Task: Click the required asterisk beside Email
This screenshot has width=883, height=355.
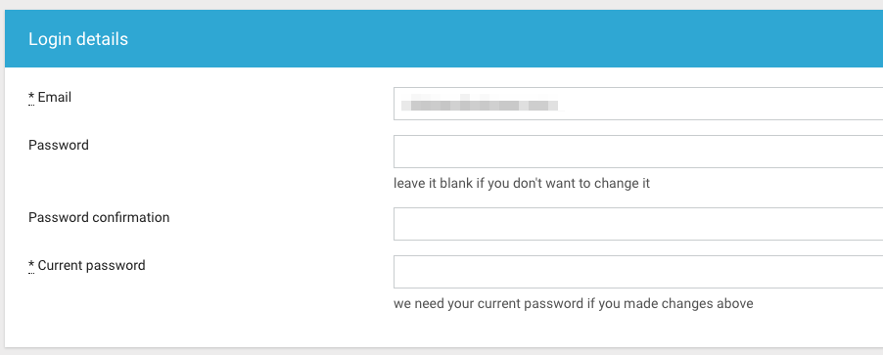Action: pos(31,97)
